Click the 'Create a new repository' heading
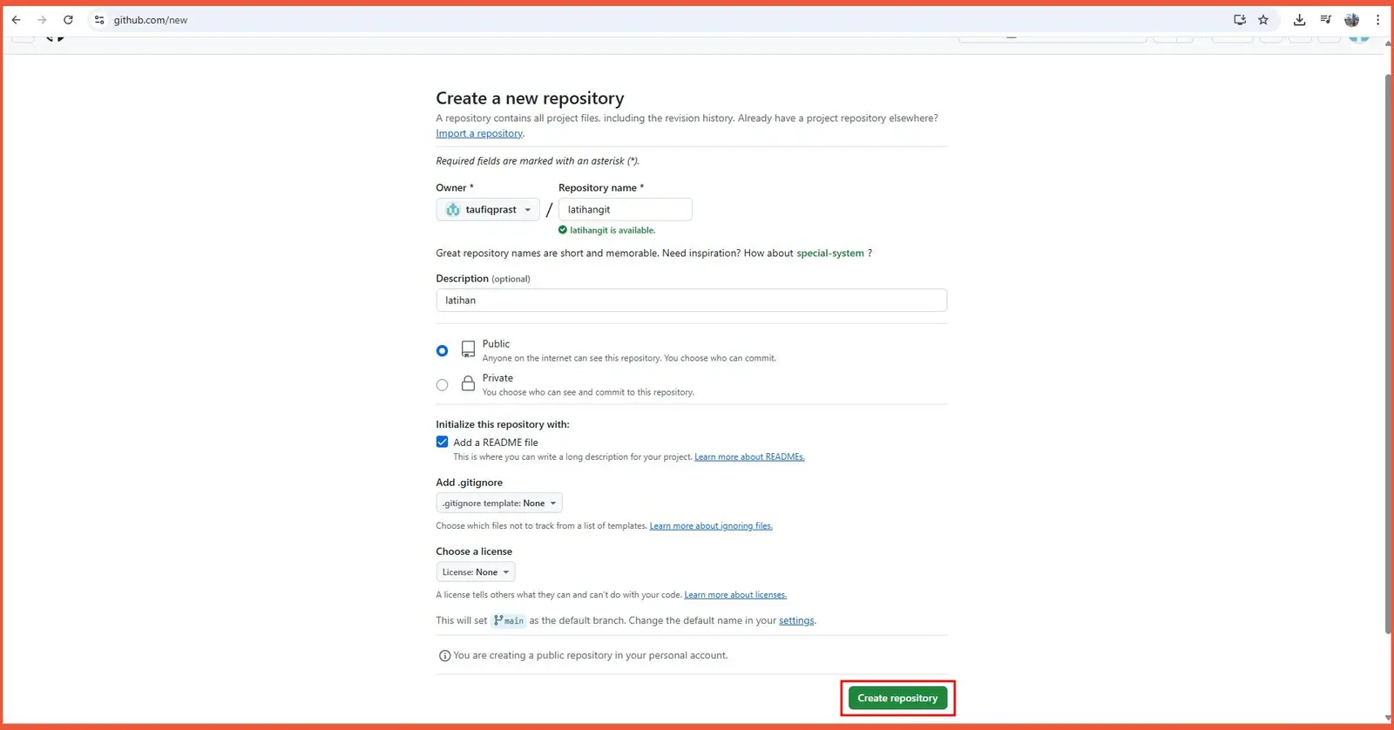1394x730 pixels. tap(530, 98)
